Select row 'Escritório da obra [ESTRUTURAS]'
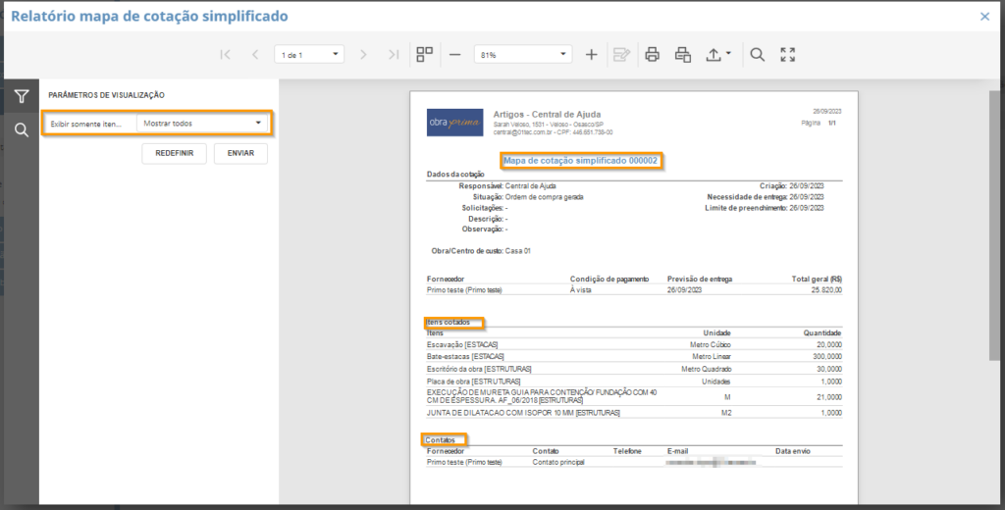 (x=634, y=369)
